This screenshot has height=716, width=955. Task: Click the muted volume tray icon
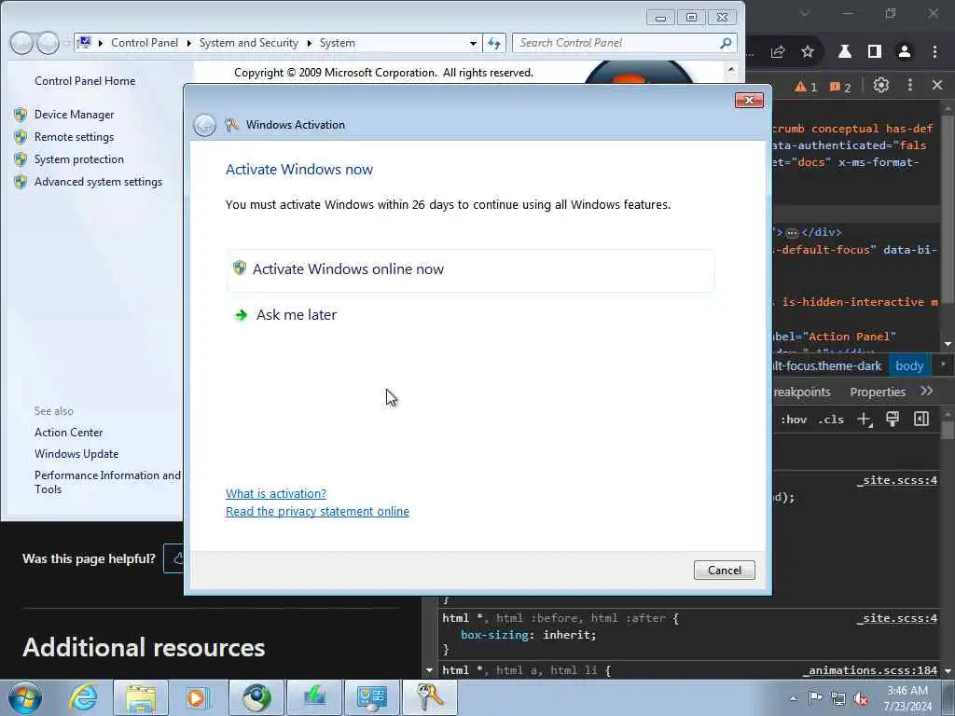point(861,699)
